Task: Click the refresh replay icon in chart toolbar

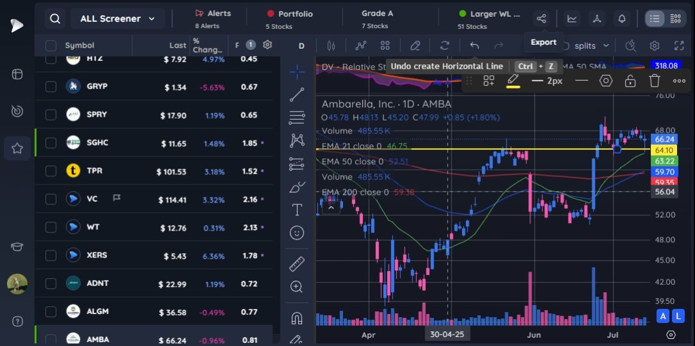Action: coord(444,45)
